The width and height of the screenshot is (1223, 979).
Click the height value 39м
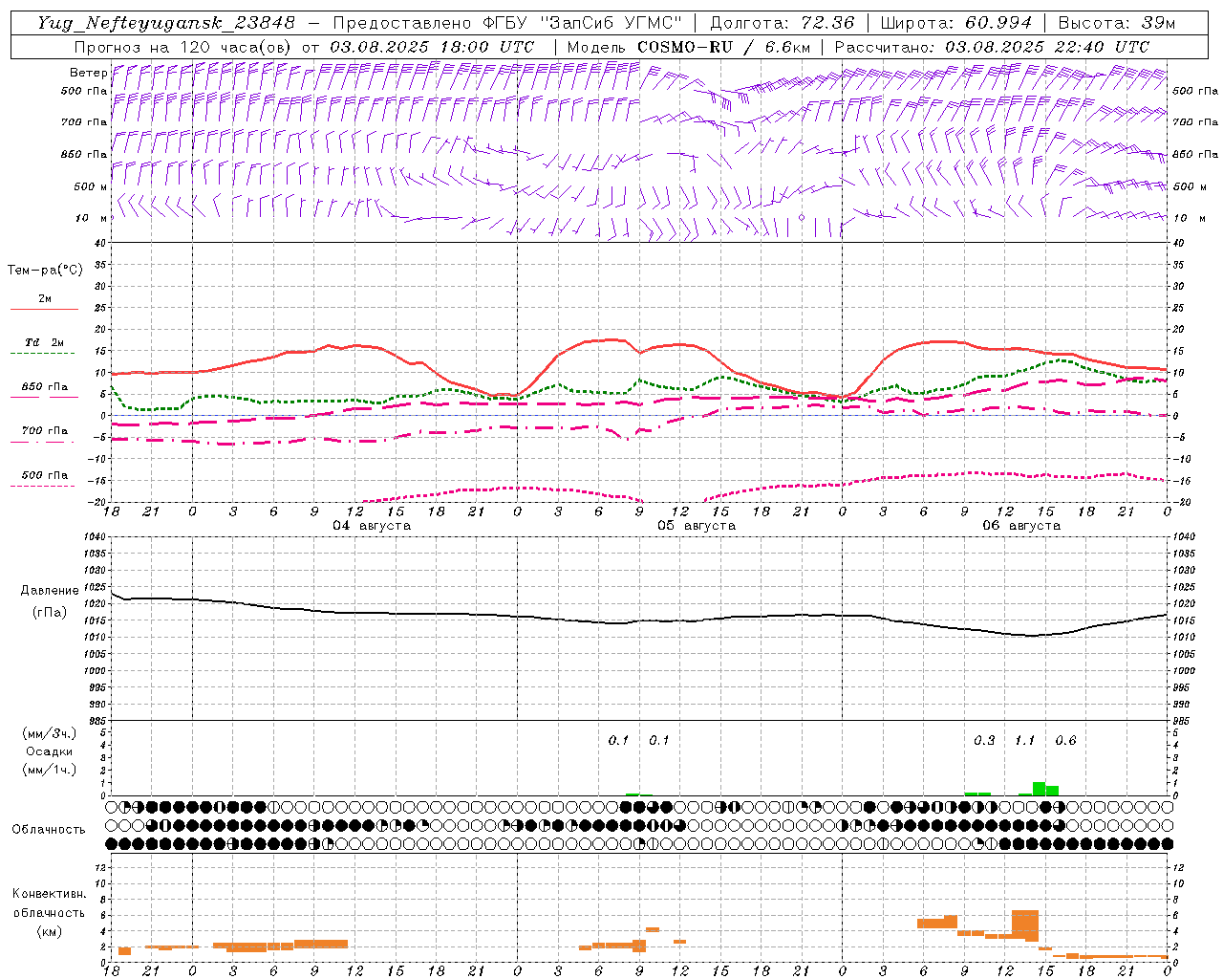pyautogui.click(x=1159, y=23)
